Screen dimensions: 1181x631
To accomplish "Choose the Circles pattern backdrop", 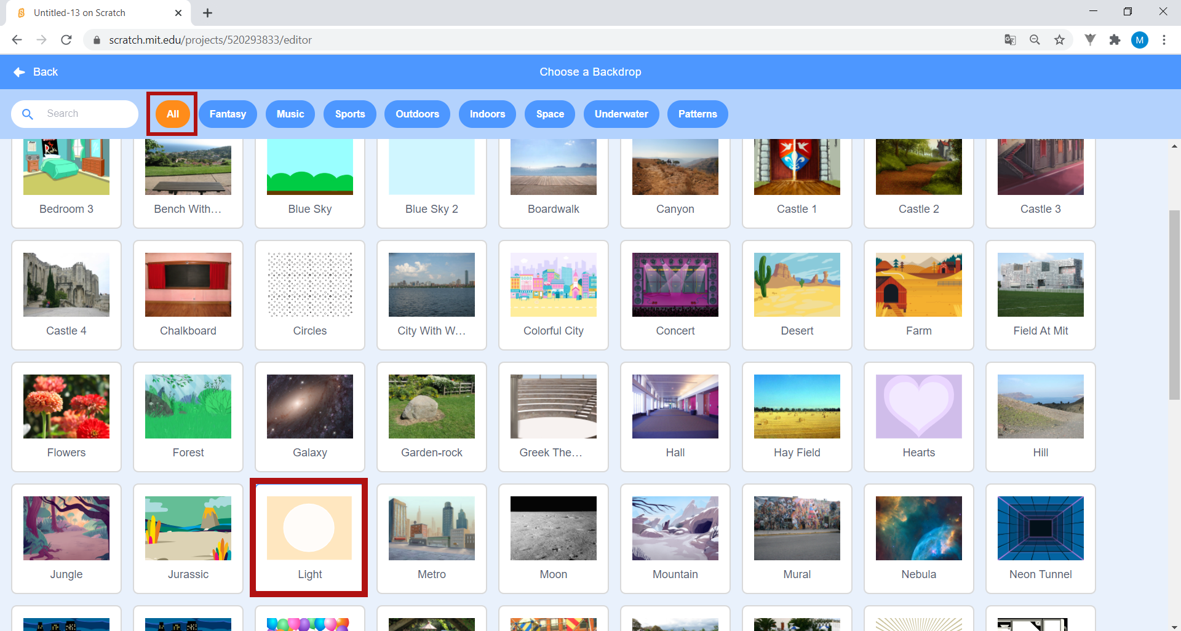I will [310, 295].
